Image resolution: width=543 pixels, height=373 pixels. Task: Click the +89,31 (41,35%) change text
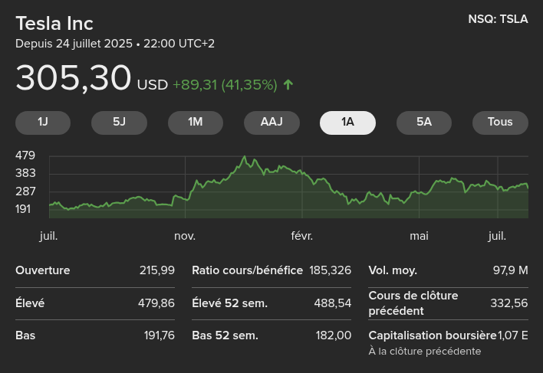click(225, 85)
